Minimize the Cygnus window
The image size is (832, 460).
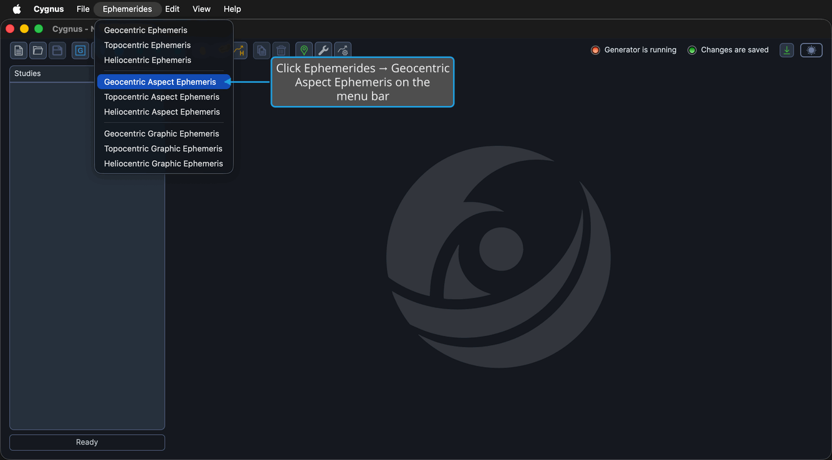tap(24, 29)
